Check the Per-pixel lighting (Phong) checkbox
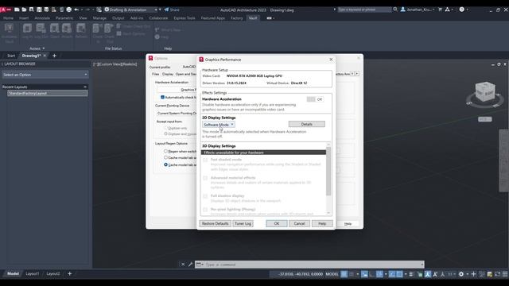509x286 pixels. tap(205, 210)
